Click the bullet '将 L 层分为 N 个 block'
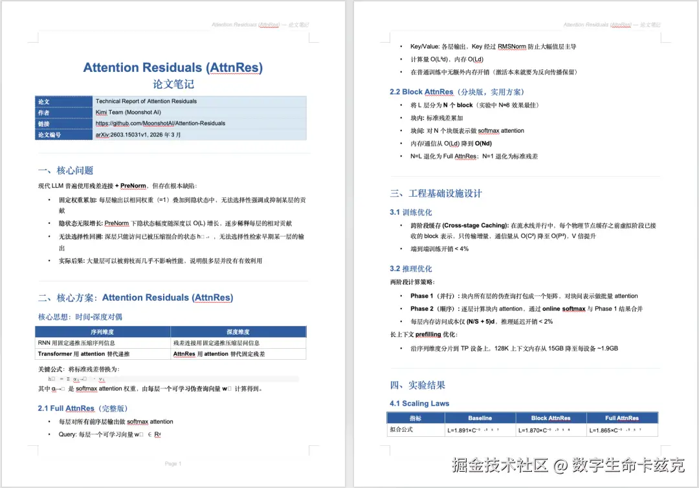Screen dimensions: 699x488 [475, 105]
